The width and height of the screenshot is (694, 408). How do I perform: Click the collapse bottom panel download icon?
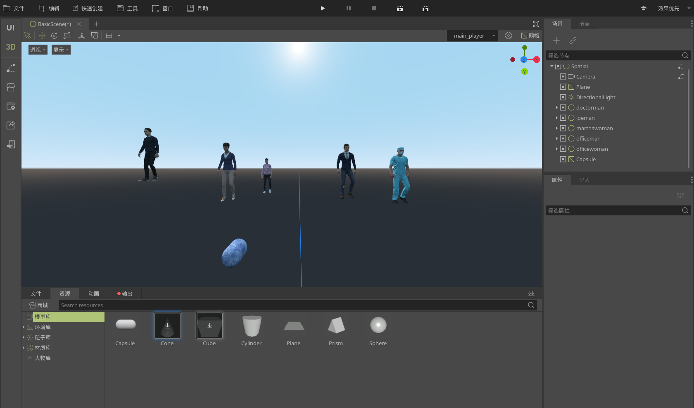531,293
